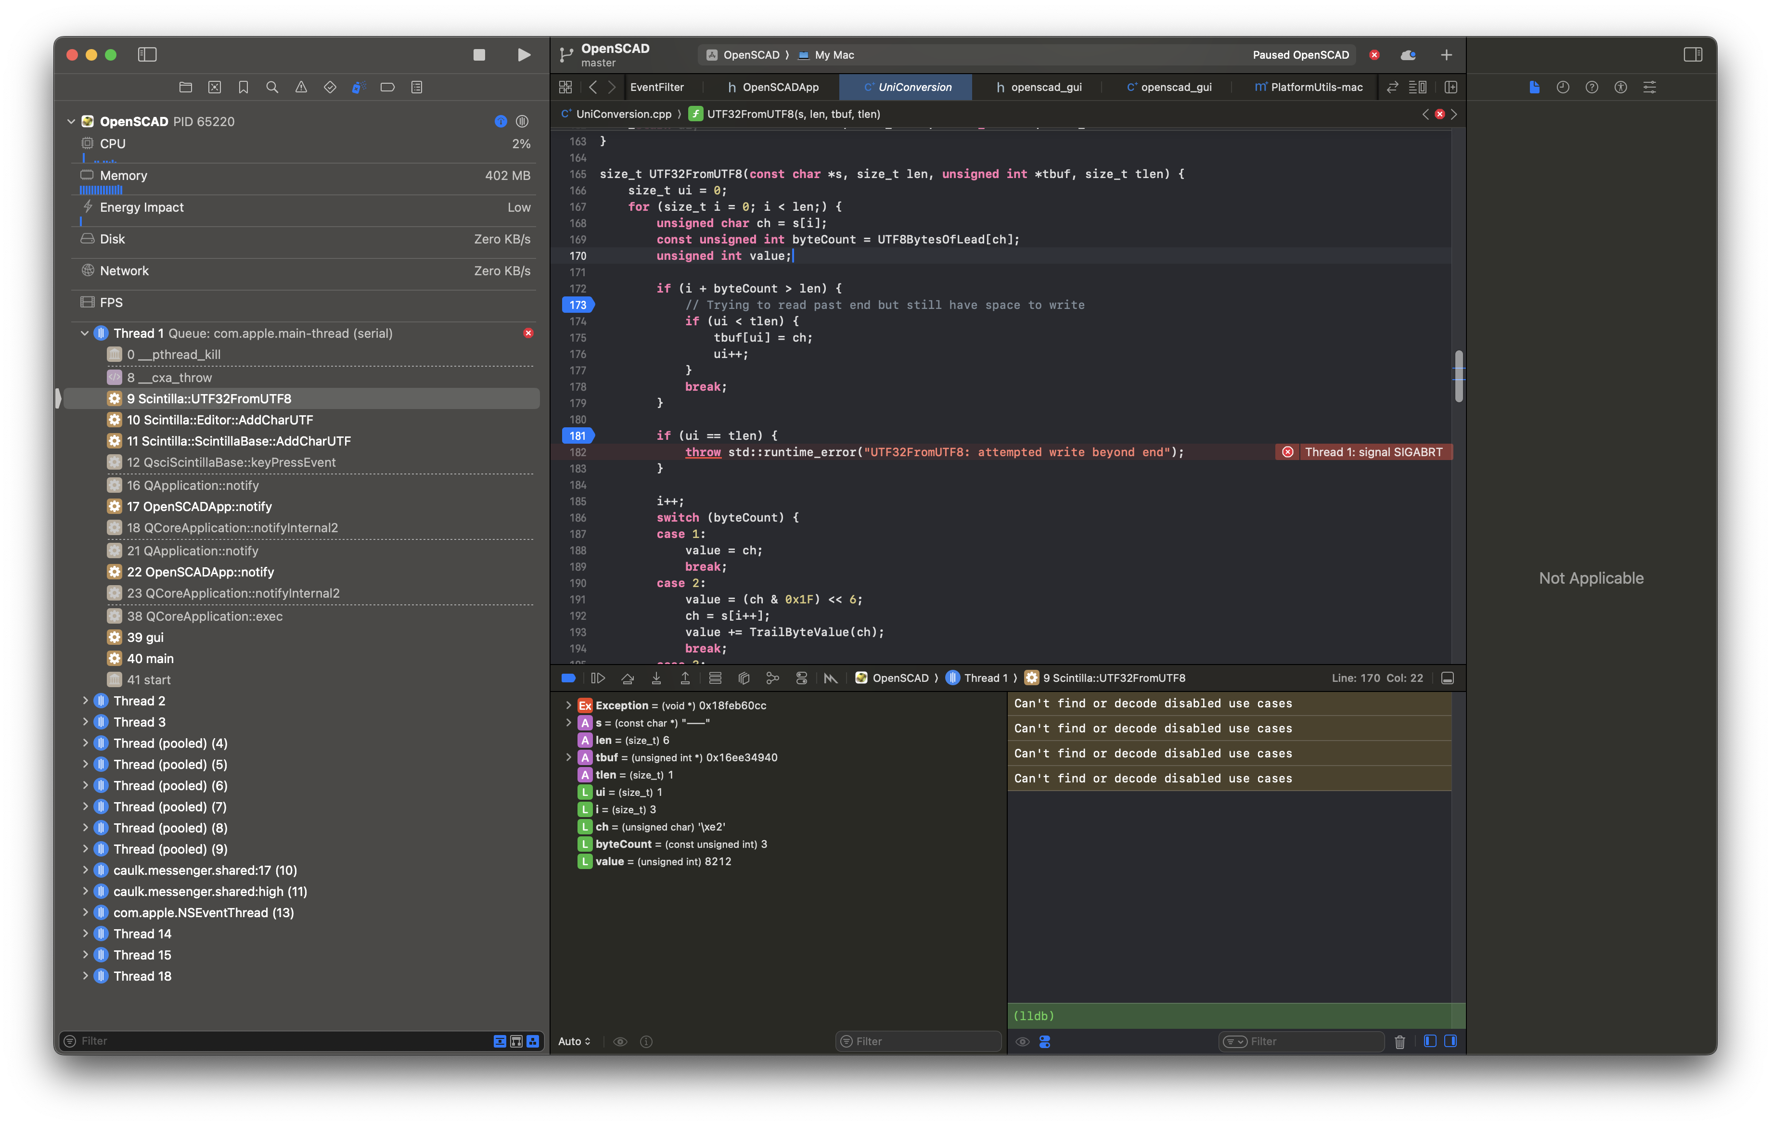Expand Thread 18
1771x1126 pixels.
pos(85,976)
